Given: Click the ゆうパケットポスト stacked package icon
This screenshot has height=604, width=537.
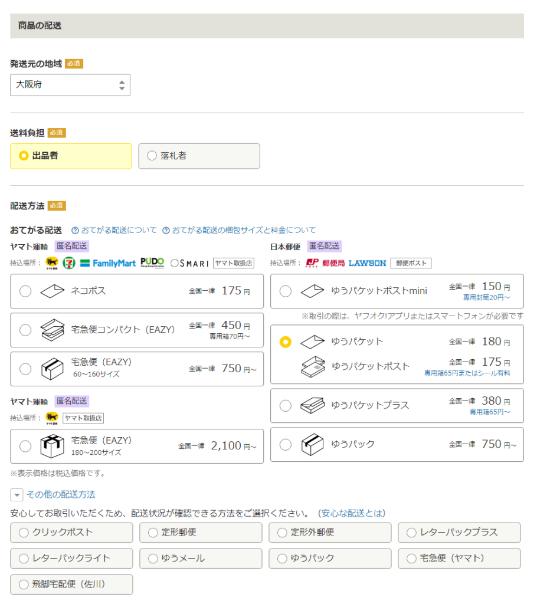Looking at the screenshot, I should click(313, 366).
